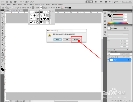Image resolution: width=133 pixels, height=102 pixels.
Task: Pick the envelope custom shape
Action: [x=48, y=15]
